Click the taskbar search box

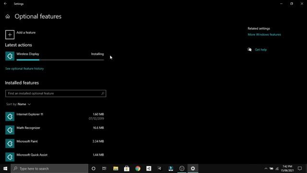(49, 169)
